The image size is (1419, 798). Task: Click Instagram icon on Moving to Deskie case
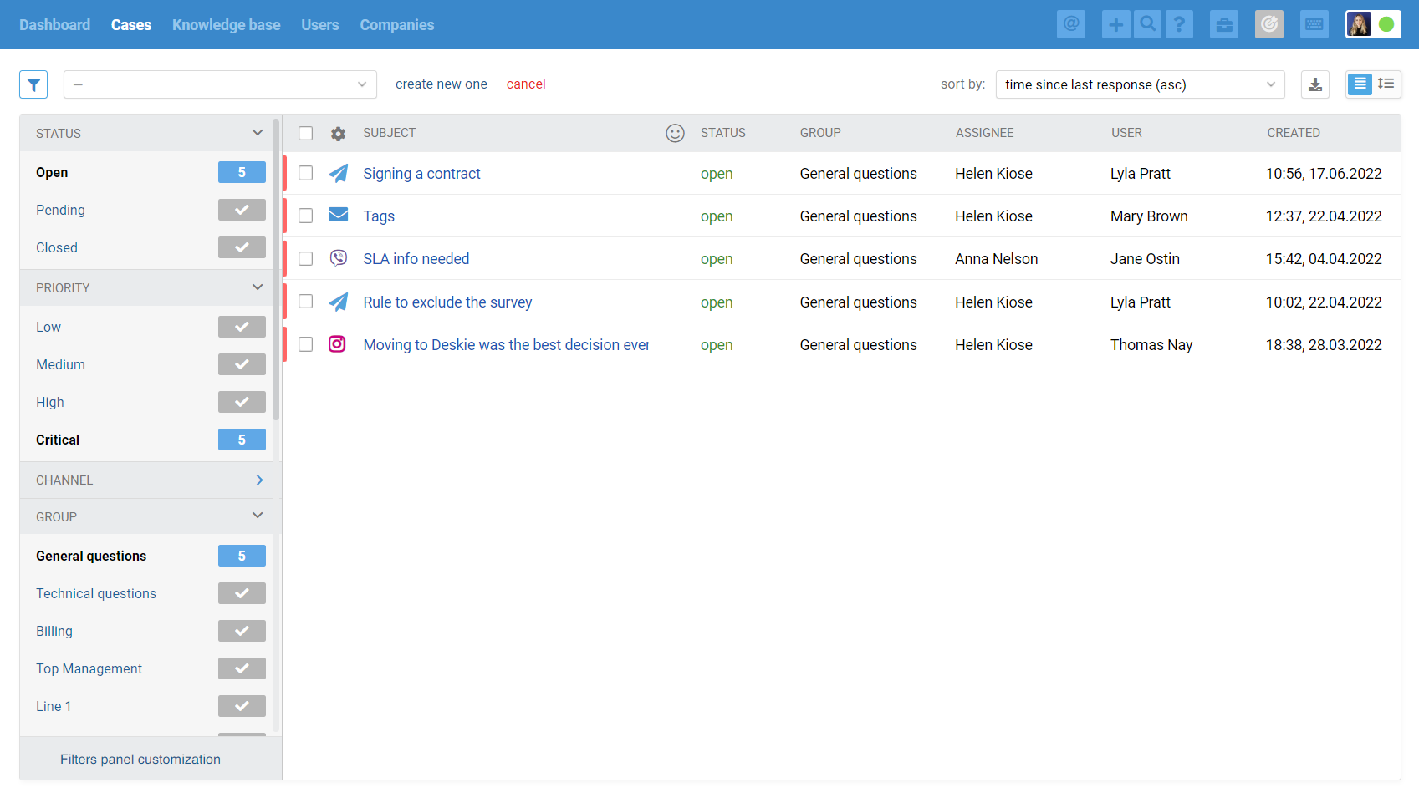click(x=337, y=344)
